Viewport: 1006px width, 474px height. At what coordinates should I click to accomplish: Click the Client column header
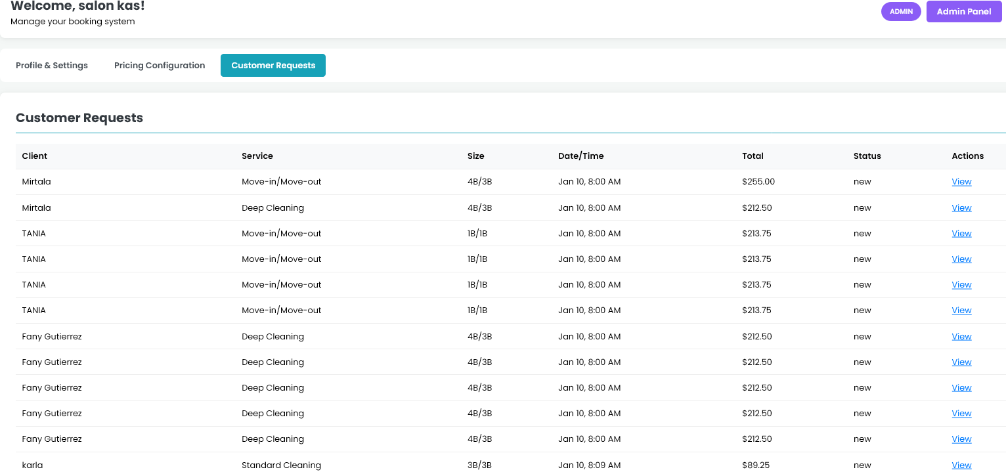pos(34,156)
